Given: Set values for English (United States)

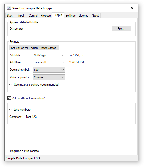Looking at the screenshot, I should (34, 48).
